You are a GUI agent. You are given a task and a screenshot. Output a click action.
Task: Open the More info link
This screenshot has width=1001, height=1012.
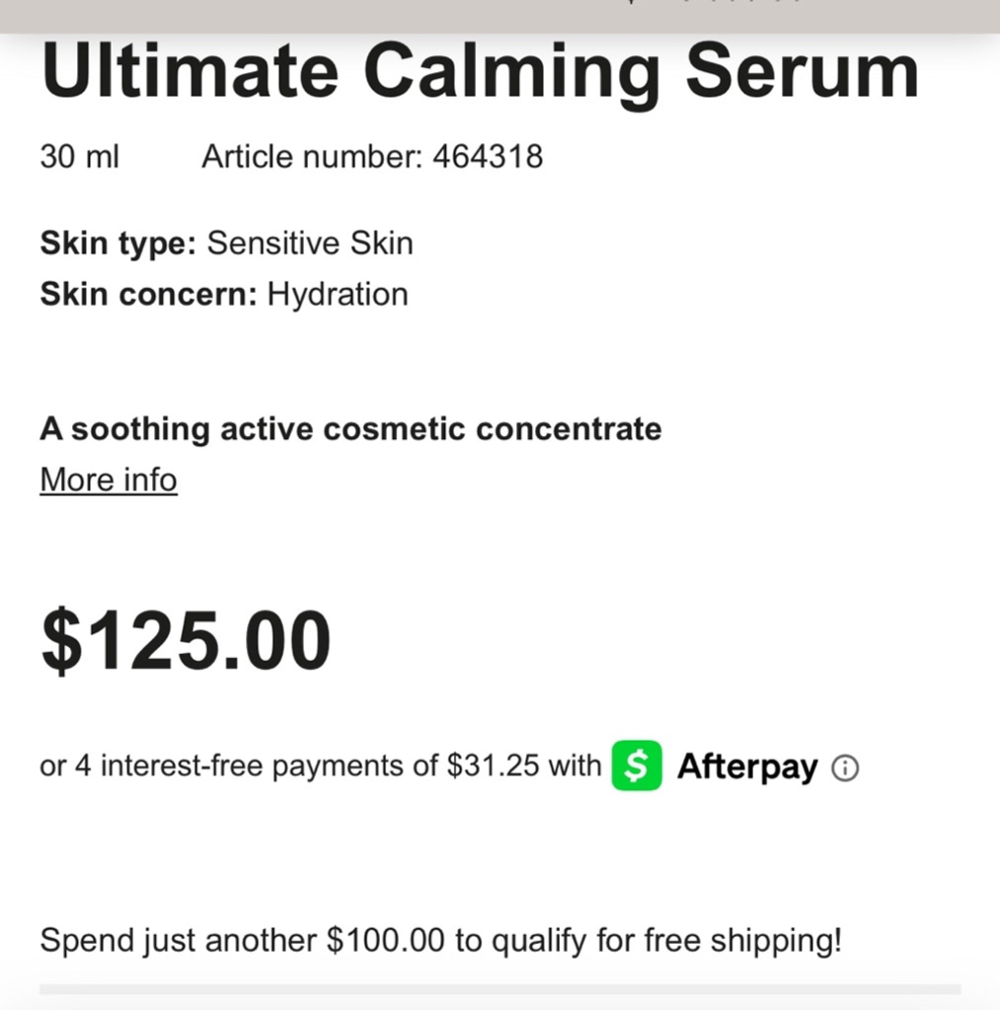(109, 479)
